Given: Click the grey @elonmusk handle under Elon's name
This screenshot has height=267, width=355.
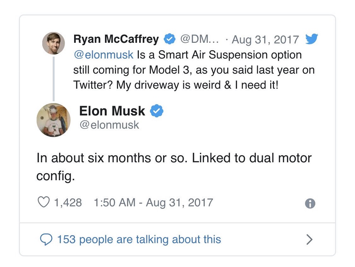Looking at the screenshot, I should [109, 125].
